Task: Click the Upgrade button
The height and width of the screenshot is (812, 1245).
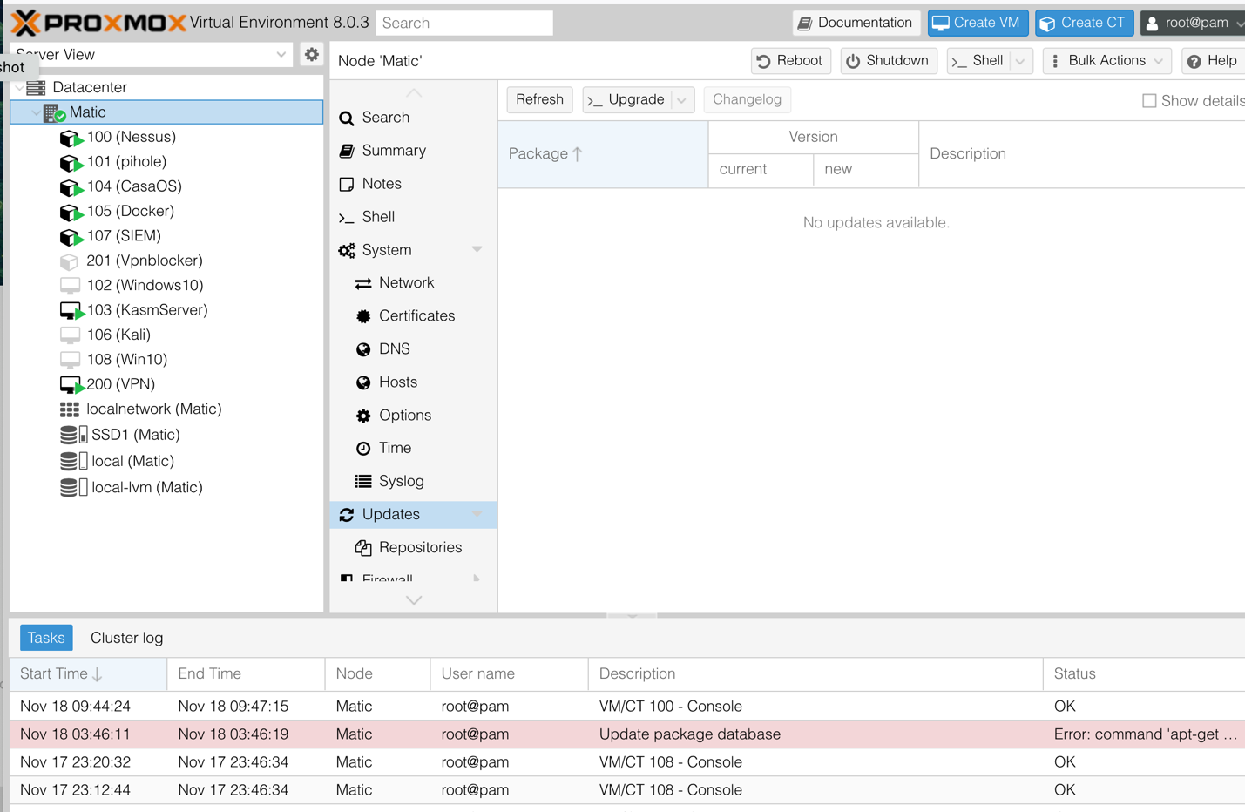Action: pyautogui.click(x=627, y=100)
